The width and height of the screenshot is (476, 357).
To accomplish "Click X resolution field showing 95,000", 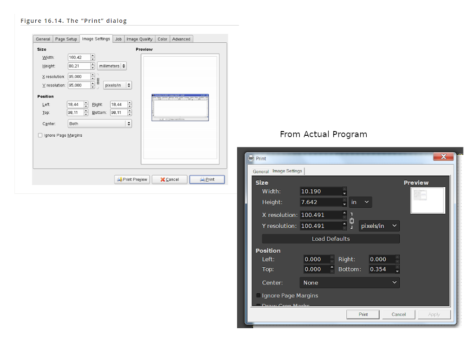I will pyautogui.click(x=79, y=77).
